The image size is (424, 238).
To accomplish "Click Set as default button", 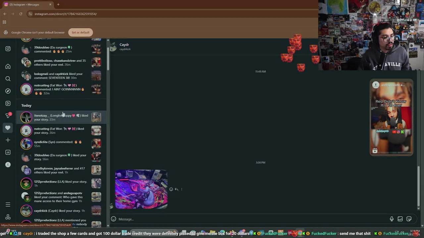I will [80, 32].
